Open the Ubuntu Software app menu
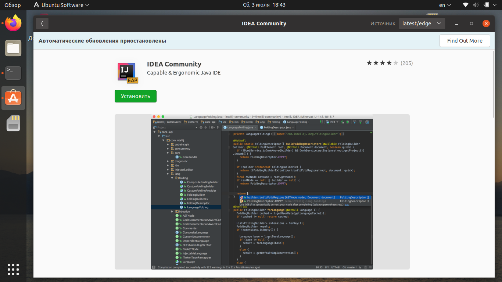This screenshot has width=502, height=282. 61,5
